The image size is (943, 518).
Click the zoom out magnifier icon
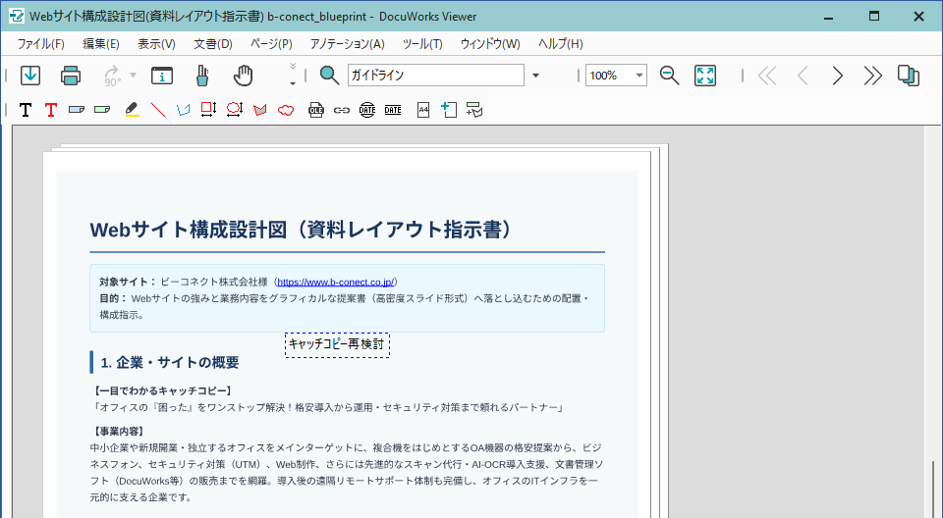[669, 76]
